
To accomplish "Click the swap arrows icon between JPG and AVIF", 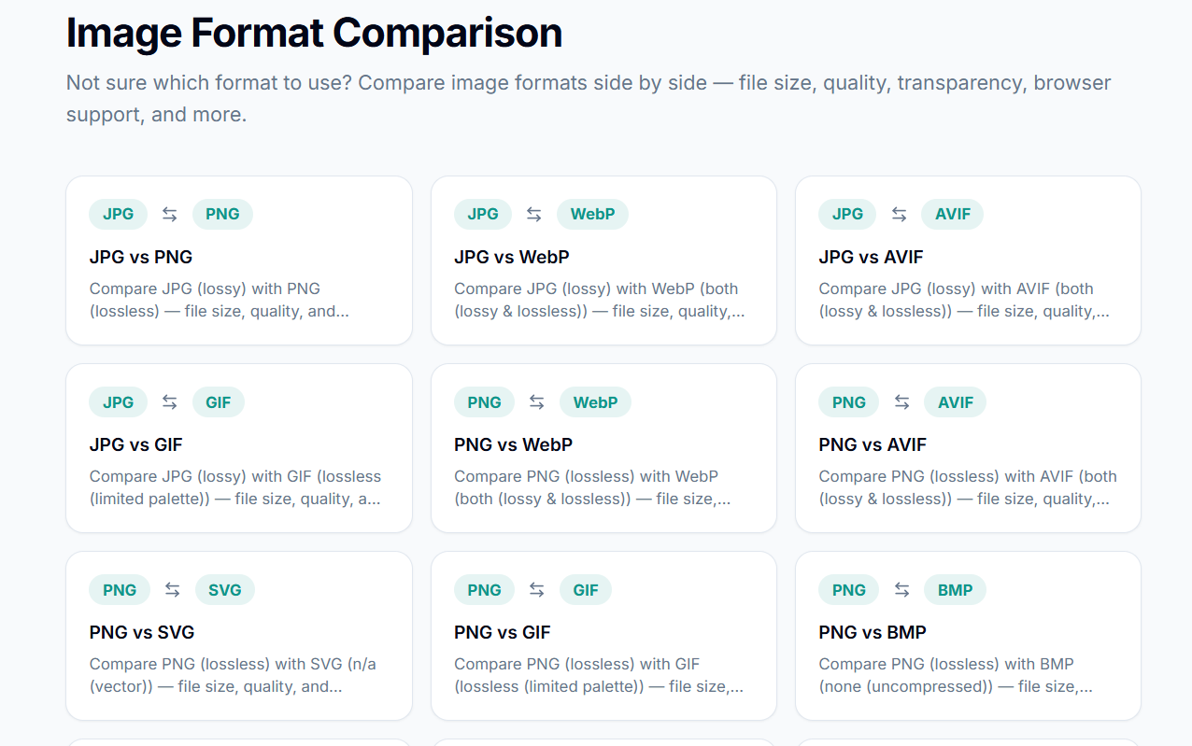I will pos(899,214).
